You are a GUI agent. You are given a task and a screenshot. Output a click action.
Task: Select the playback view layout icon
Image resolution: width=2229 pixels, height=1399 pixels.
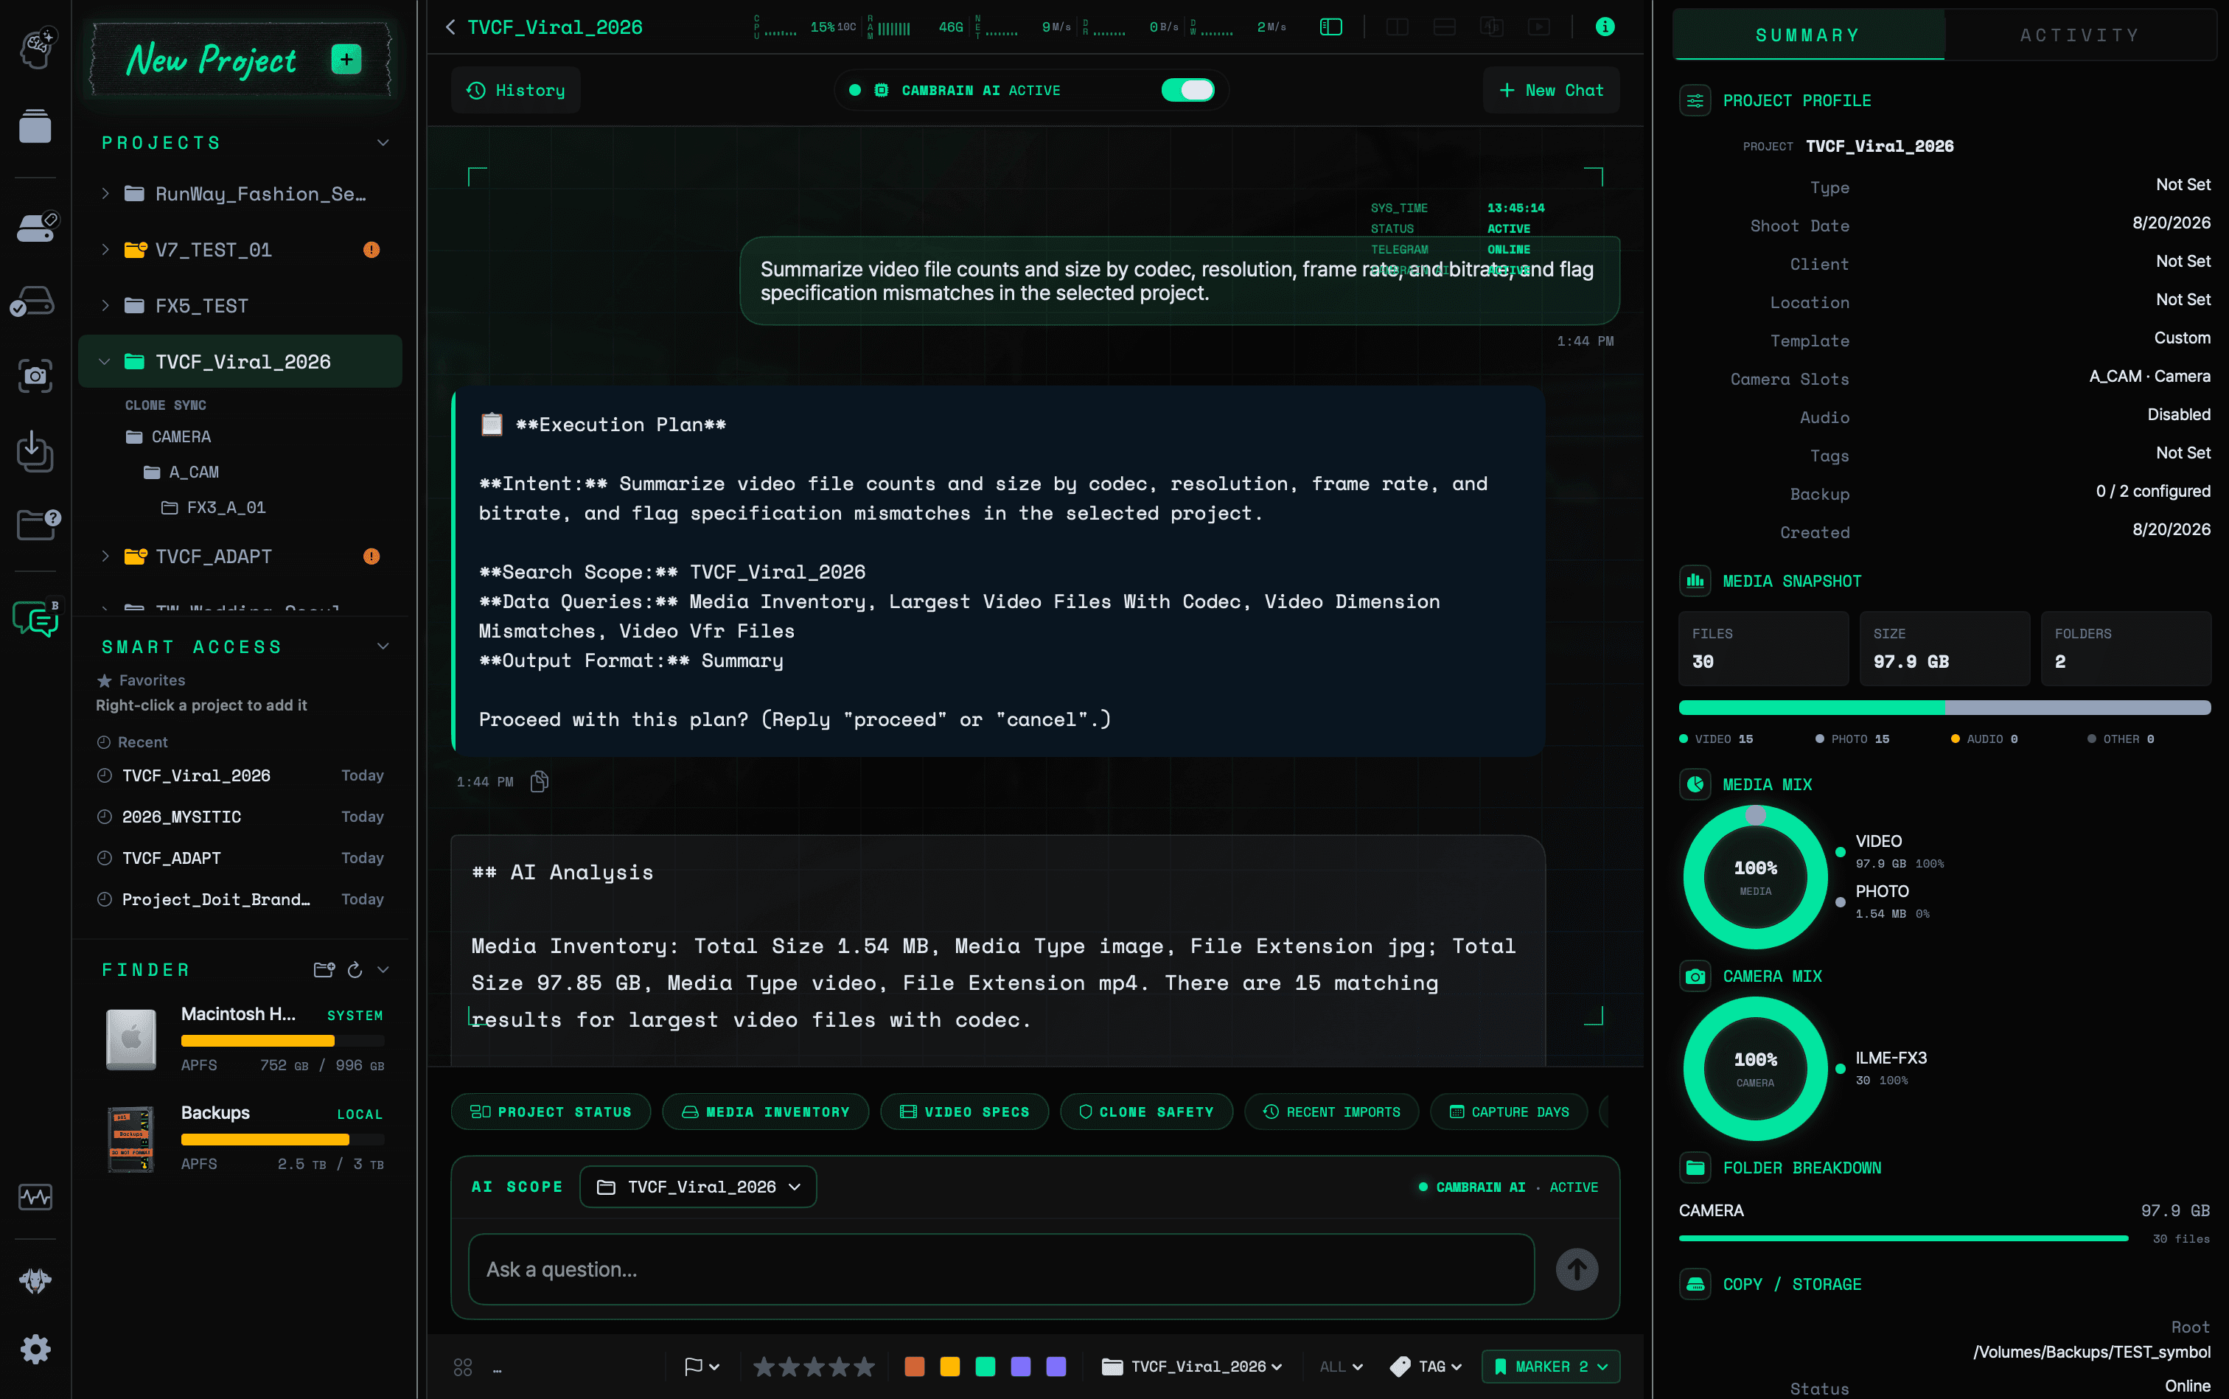(1539, 27)
